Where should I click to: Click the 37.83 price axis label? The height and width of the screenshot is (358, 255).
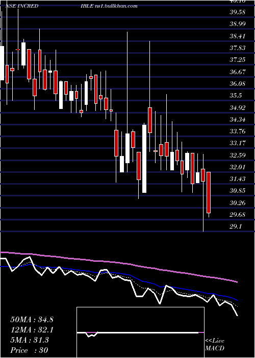click(x=238, y=48)
